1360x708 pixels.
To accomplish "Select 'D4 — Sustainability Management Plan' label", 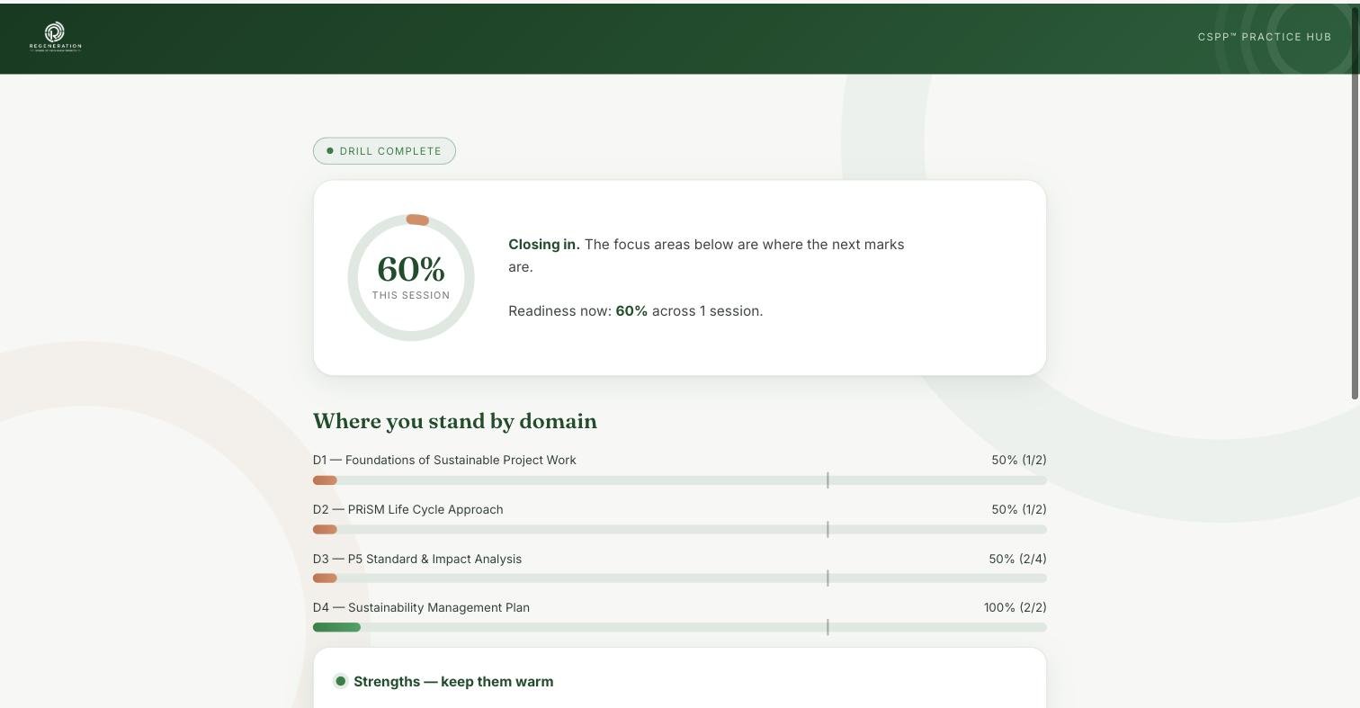I will pyautogui.click(x=421, y=607).
